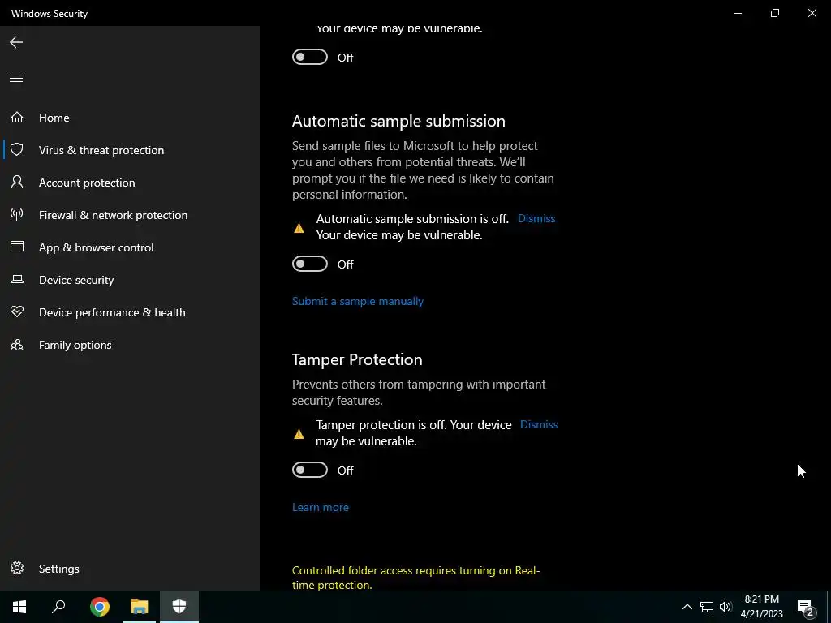831x623 pixels.
Task: Click the warning triangle beside tamper protection alert
Action: [299, 434]
